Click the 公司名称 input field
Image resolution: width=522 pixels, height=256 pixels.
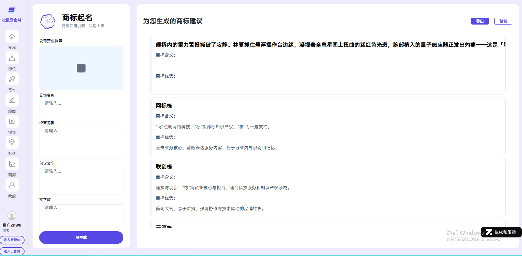[x=81, y=109]
